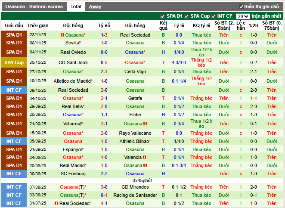Click the trận gần nhất label

pos(266,16)
